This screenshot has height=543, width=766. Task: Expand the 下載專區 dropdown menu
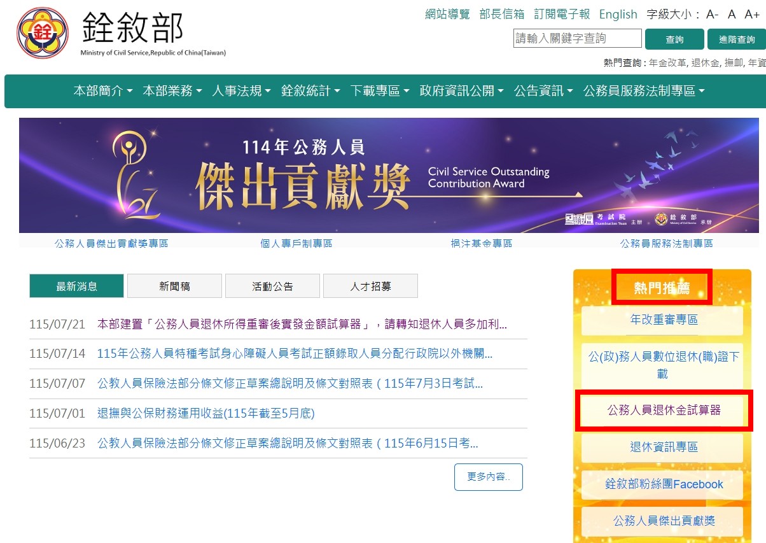tap(380, 91)
